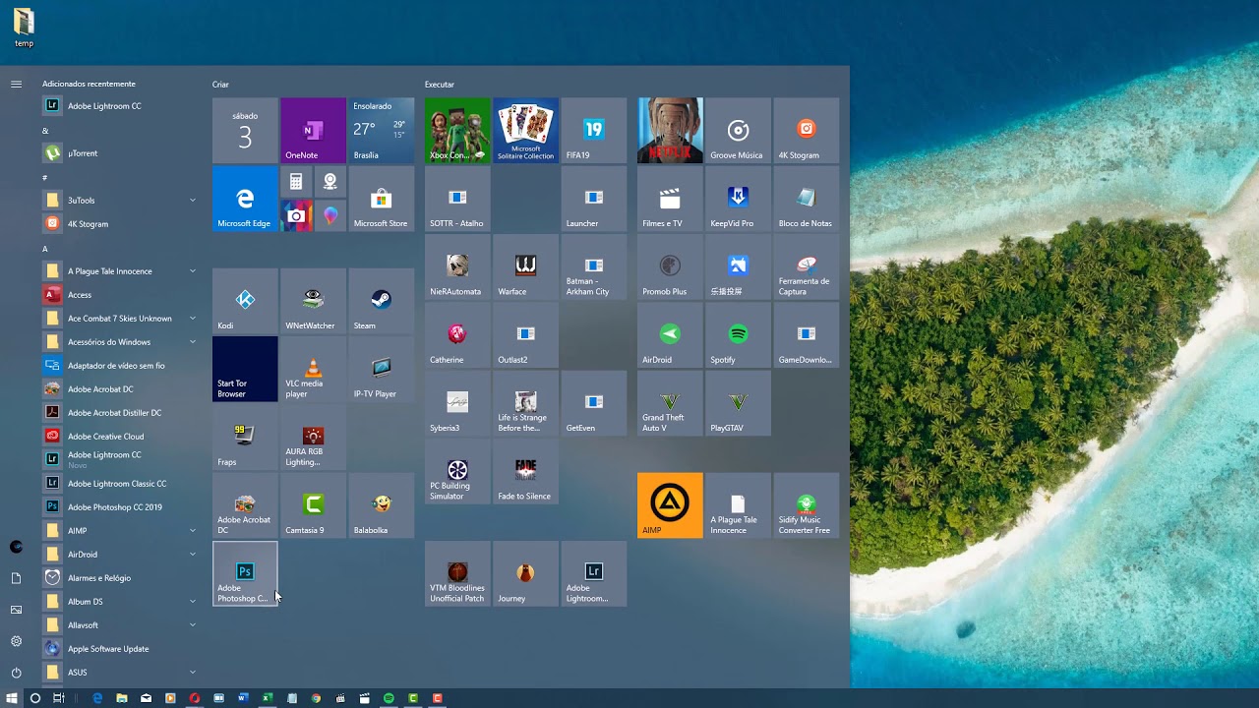
Task: Open the Adobe Acrobat DC tile
Action: 245,504
